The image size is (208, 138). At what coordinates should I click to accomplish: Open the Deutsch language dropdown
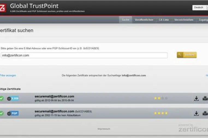click(x=200, y=8)
